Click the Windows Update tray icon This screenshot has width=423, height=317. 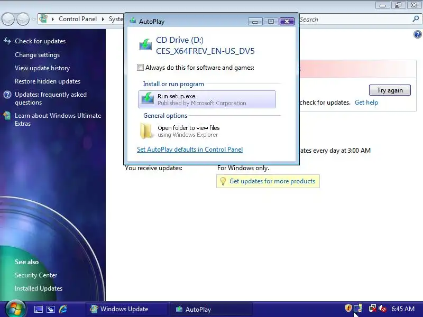(x=358, y=308)
